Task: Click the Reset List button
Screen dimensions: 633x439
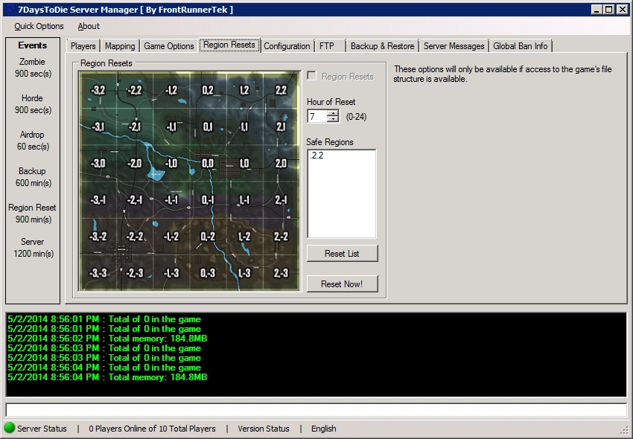Action: 342,254
